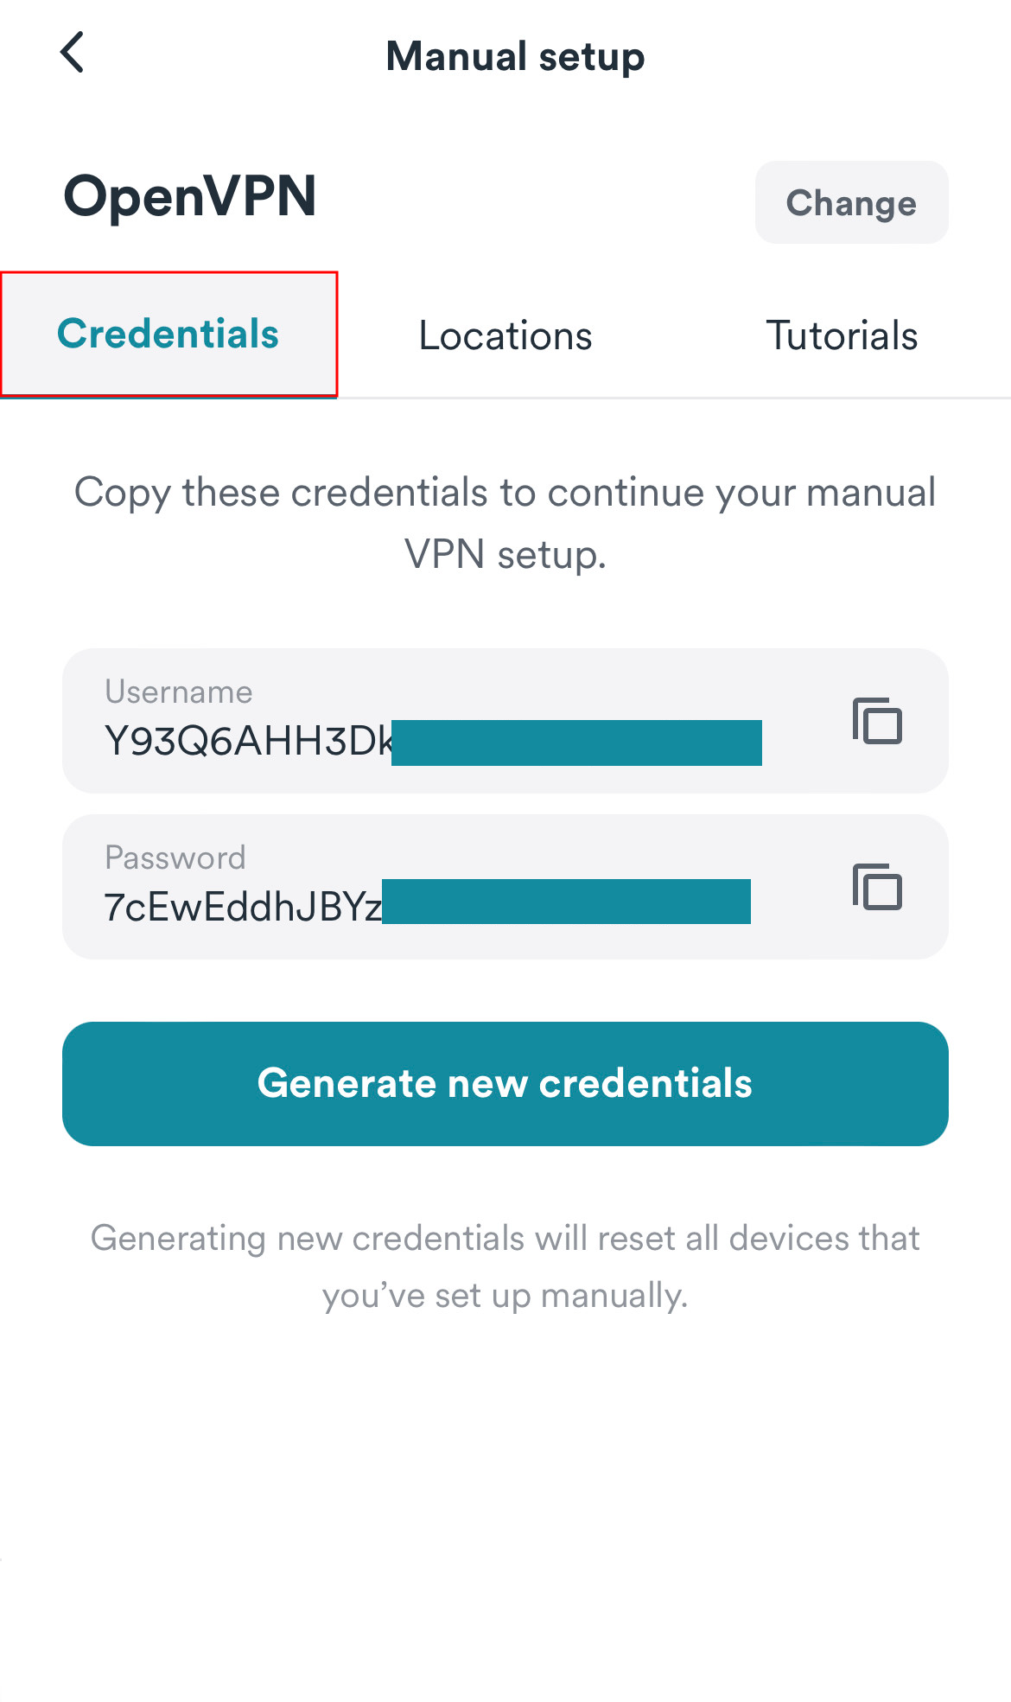Switch to the Locations tab
1011x1702 pixels.
click(x=505, y=336)
